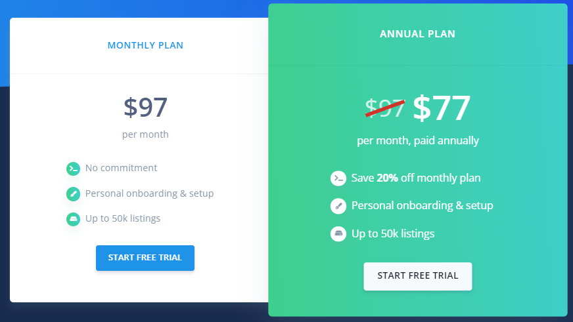Image resolution: width=573 pixels, height=322 pixels.
Task: Click the per month label under $97
Action: point(145,134)
